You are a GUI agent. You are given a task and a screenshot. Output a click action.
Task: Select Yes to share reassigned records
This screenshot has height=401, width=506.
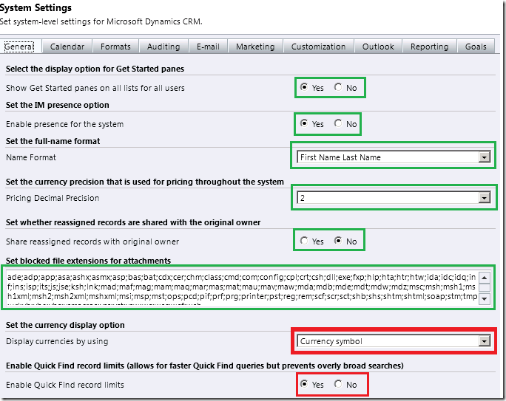pyautogui.click(x=304, y=241)
